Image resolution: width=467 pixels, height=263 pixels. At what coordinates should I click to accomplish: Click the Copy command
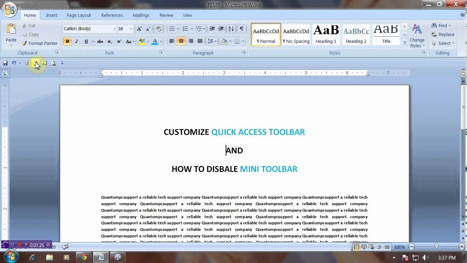pos(30,34)
